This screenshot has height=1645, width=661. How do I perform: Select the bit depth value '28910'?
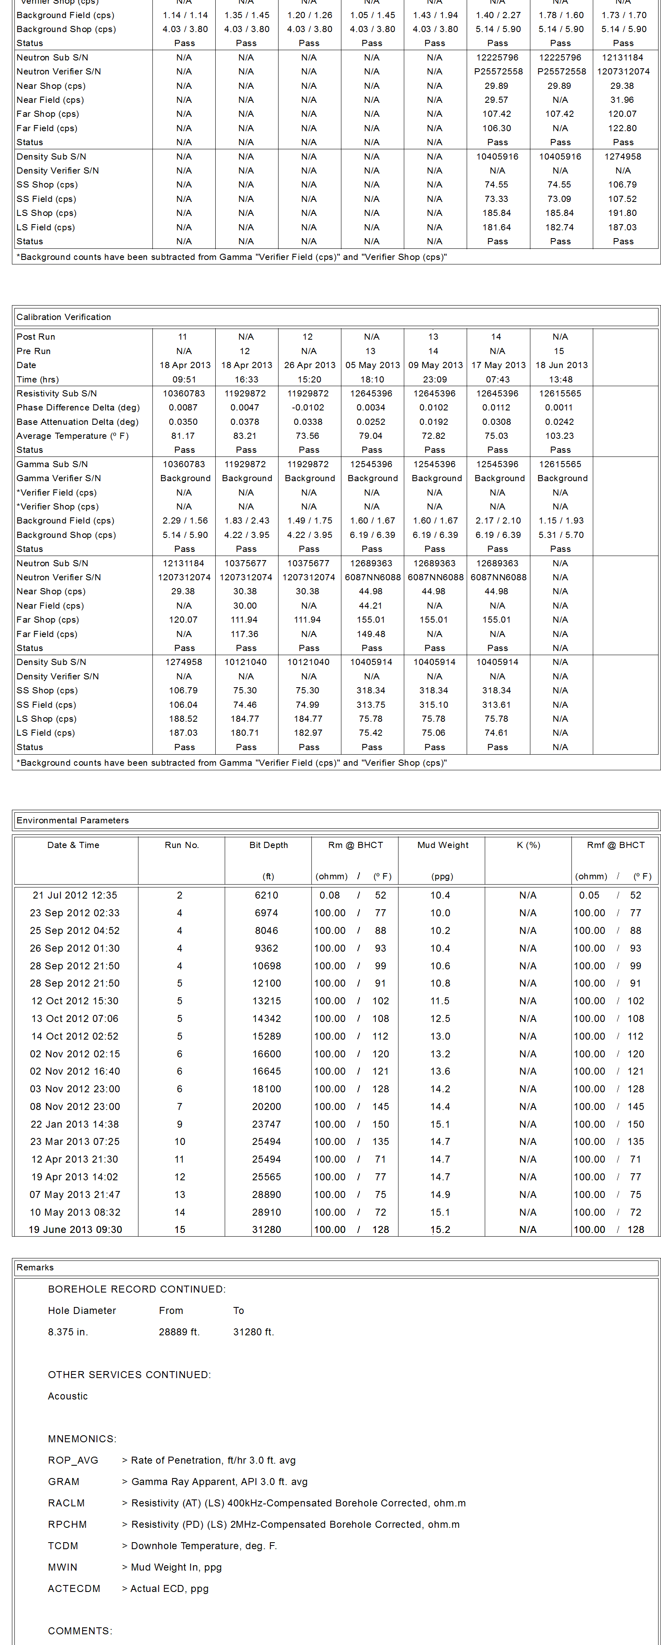tap(267, 1212)
